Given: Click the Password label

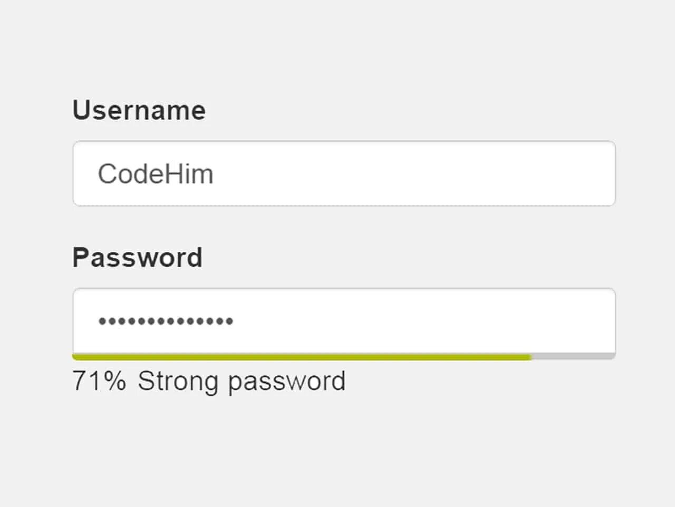Looking at the screenshot, I should pyautogui.click(x=137, y=258).
